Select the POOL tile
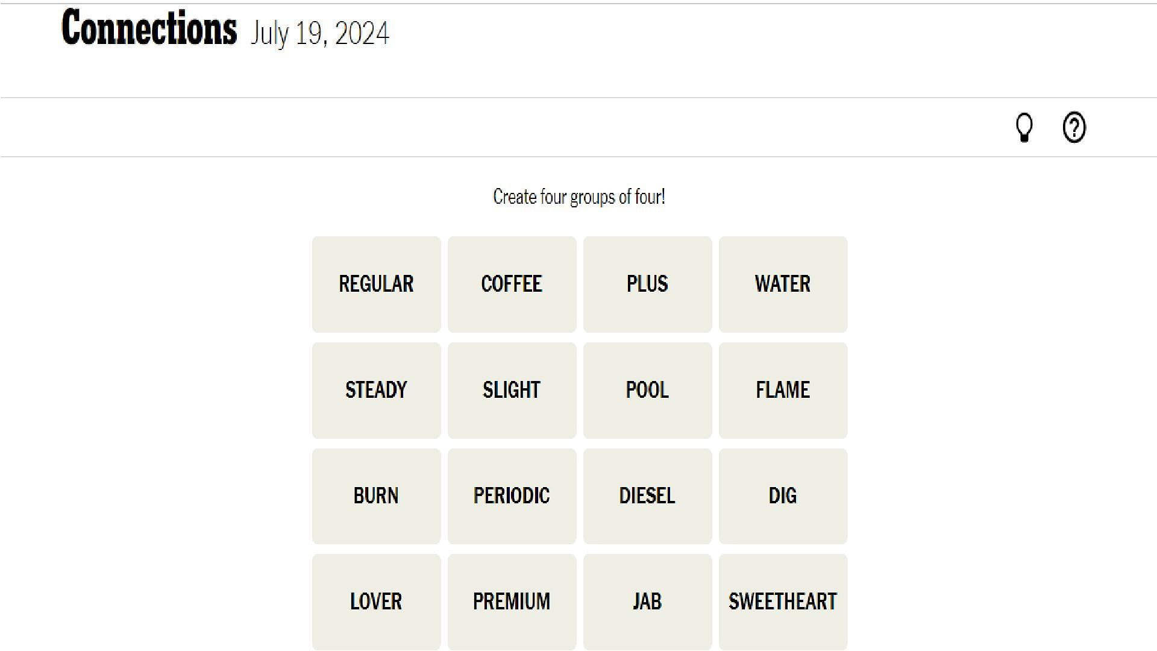The height and width of the screenshot is (651, 1157). (x=648, y=389)
